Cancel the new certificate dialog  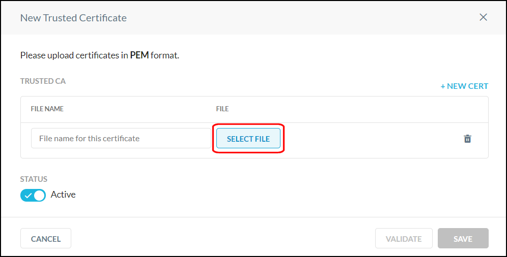(x=46, y=239)
